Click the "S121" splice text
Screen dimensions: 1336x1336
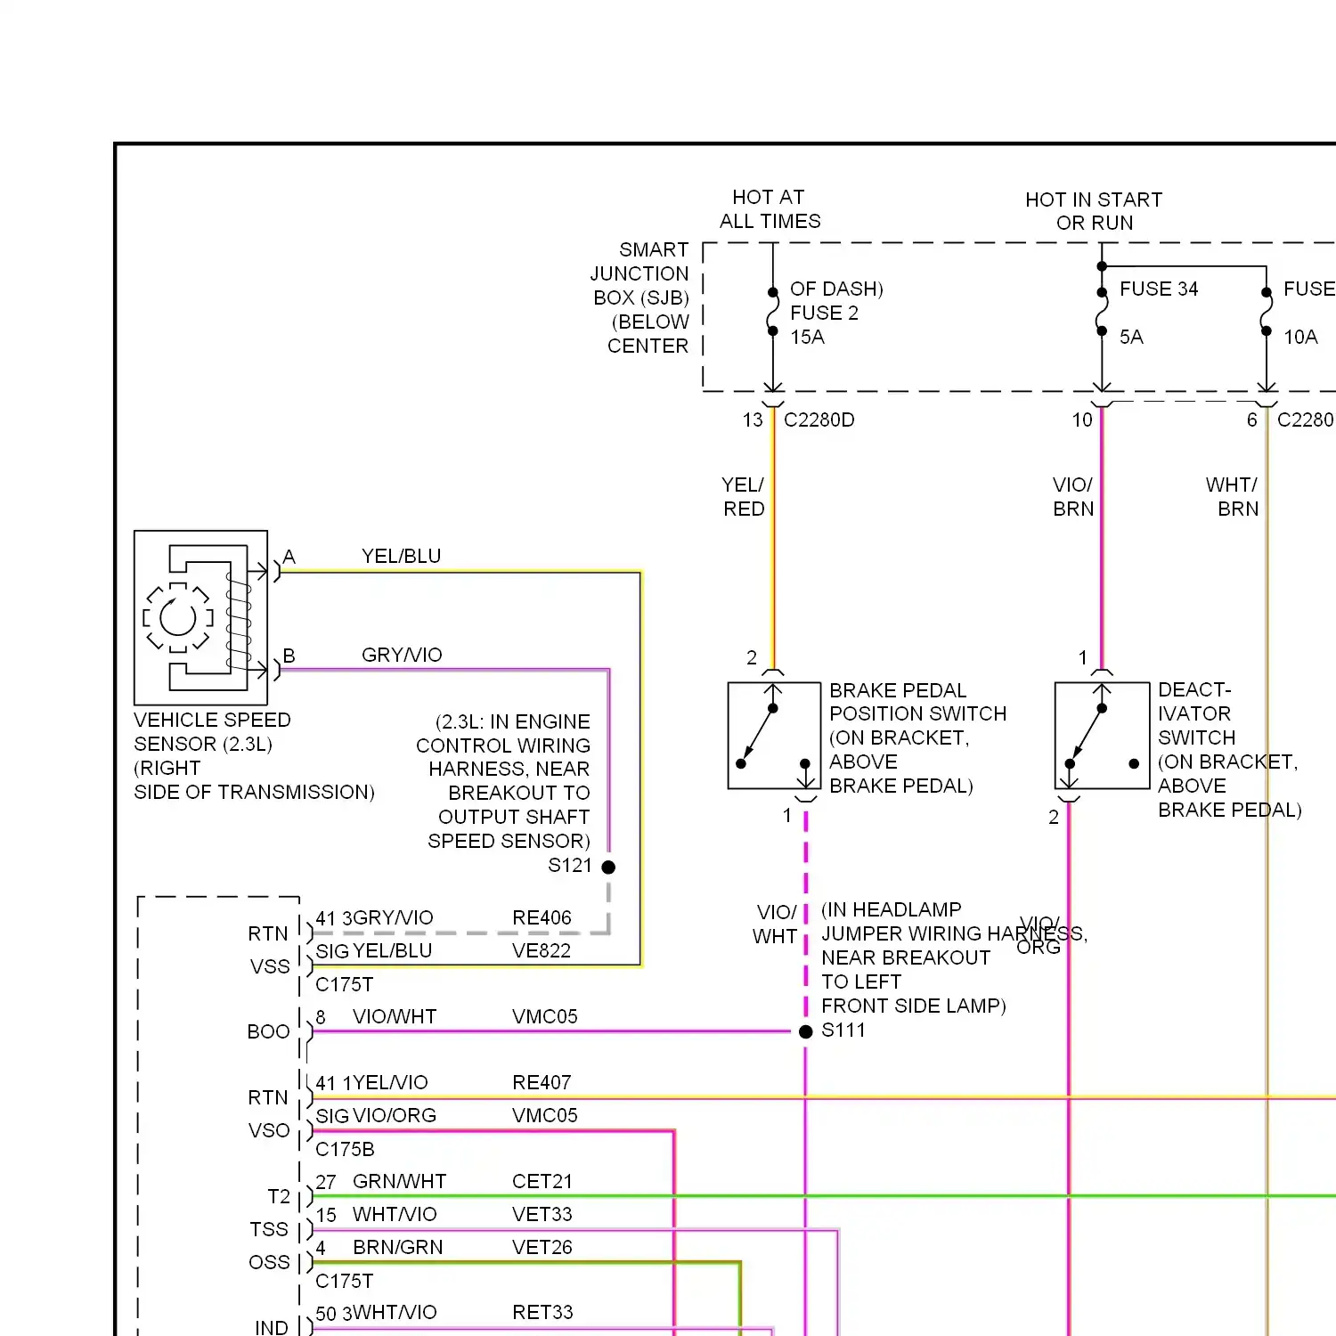(570, 865)
